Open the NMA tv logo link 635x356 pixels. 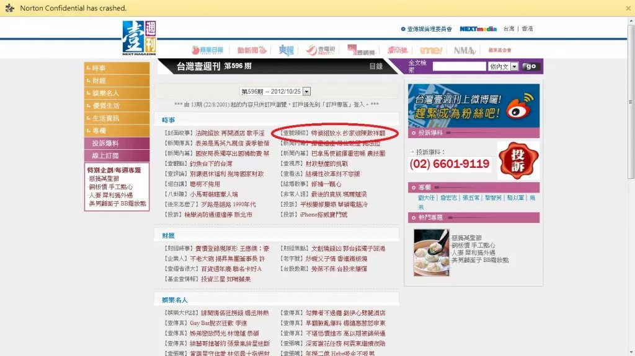coord(464,51)
